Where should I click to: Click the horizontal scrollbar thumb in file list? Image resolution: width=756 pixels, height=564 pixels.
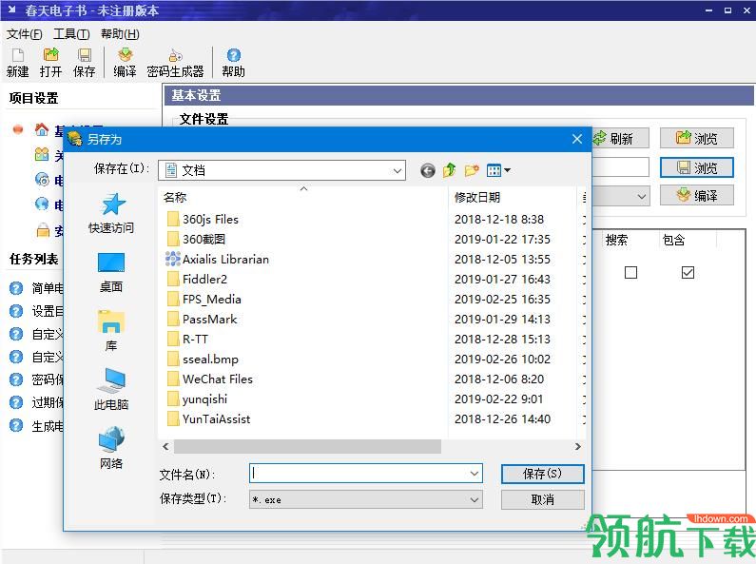[x=307, y=447]
